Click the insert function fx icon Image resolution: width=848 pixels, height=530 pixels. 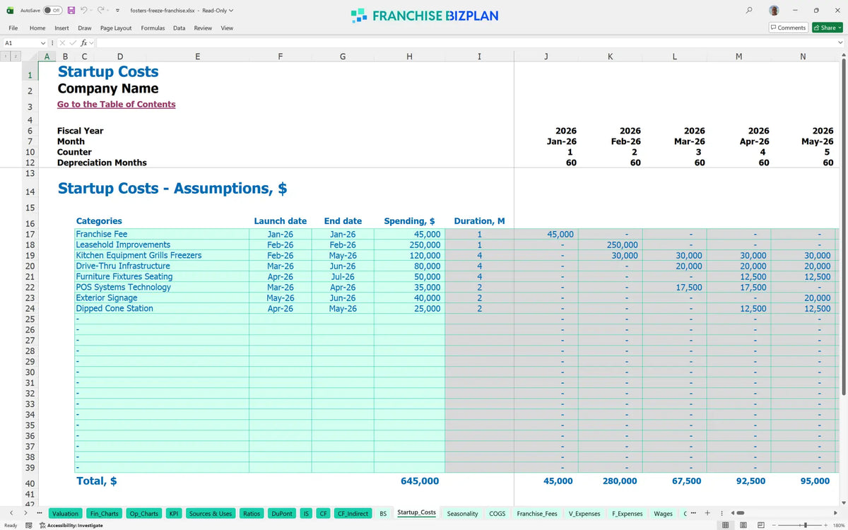[x=83, y=43]
